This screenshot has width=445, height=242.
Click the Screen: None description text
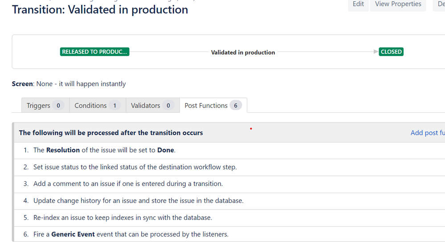pyautogui.click(x=69, y=84)
